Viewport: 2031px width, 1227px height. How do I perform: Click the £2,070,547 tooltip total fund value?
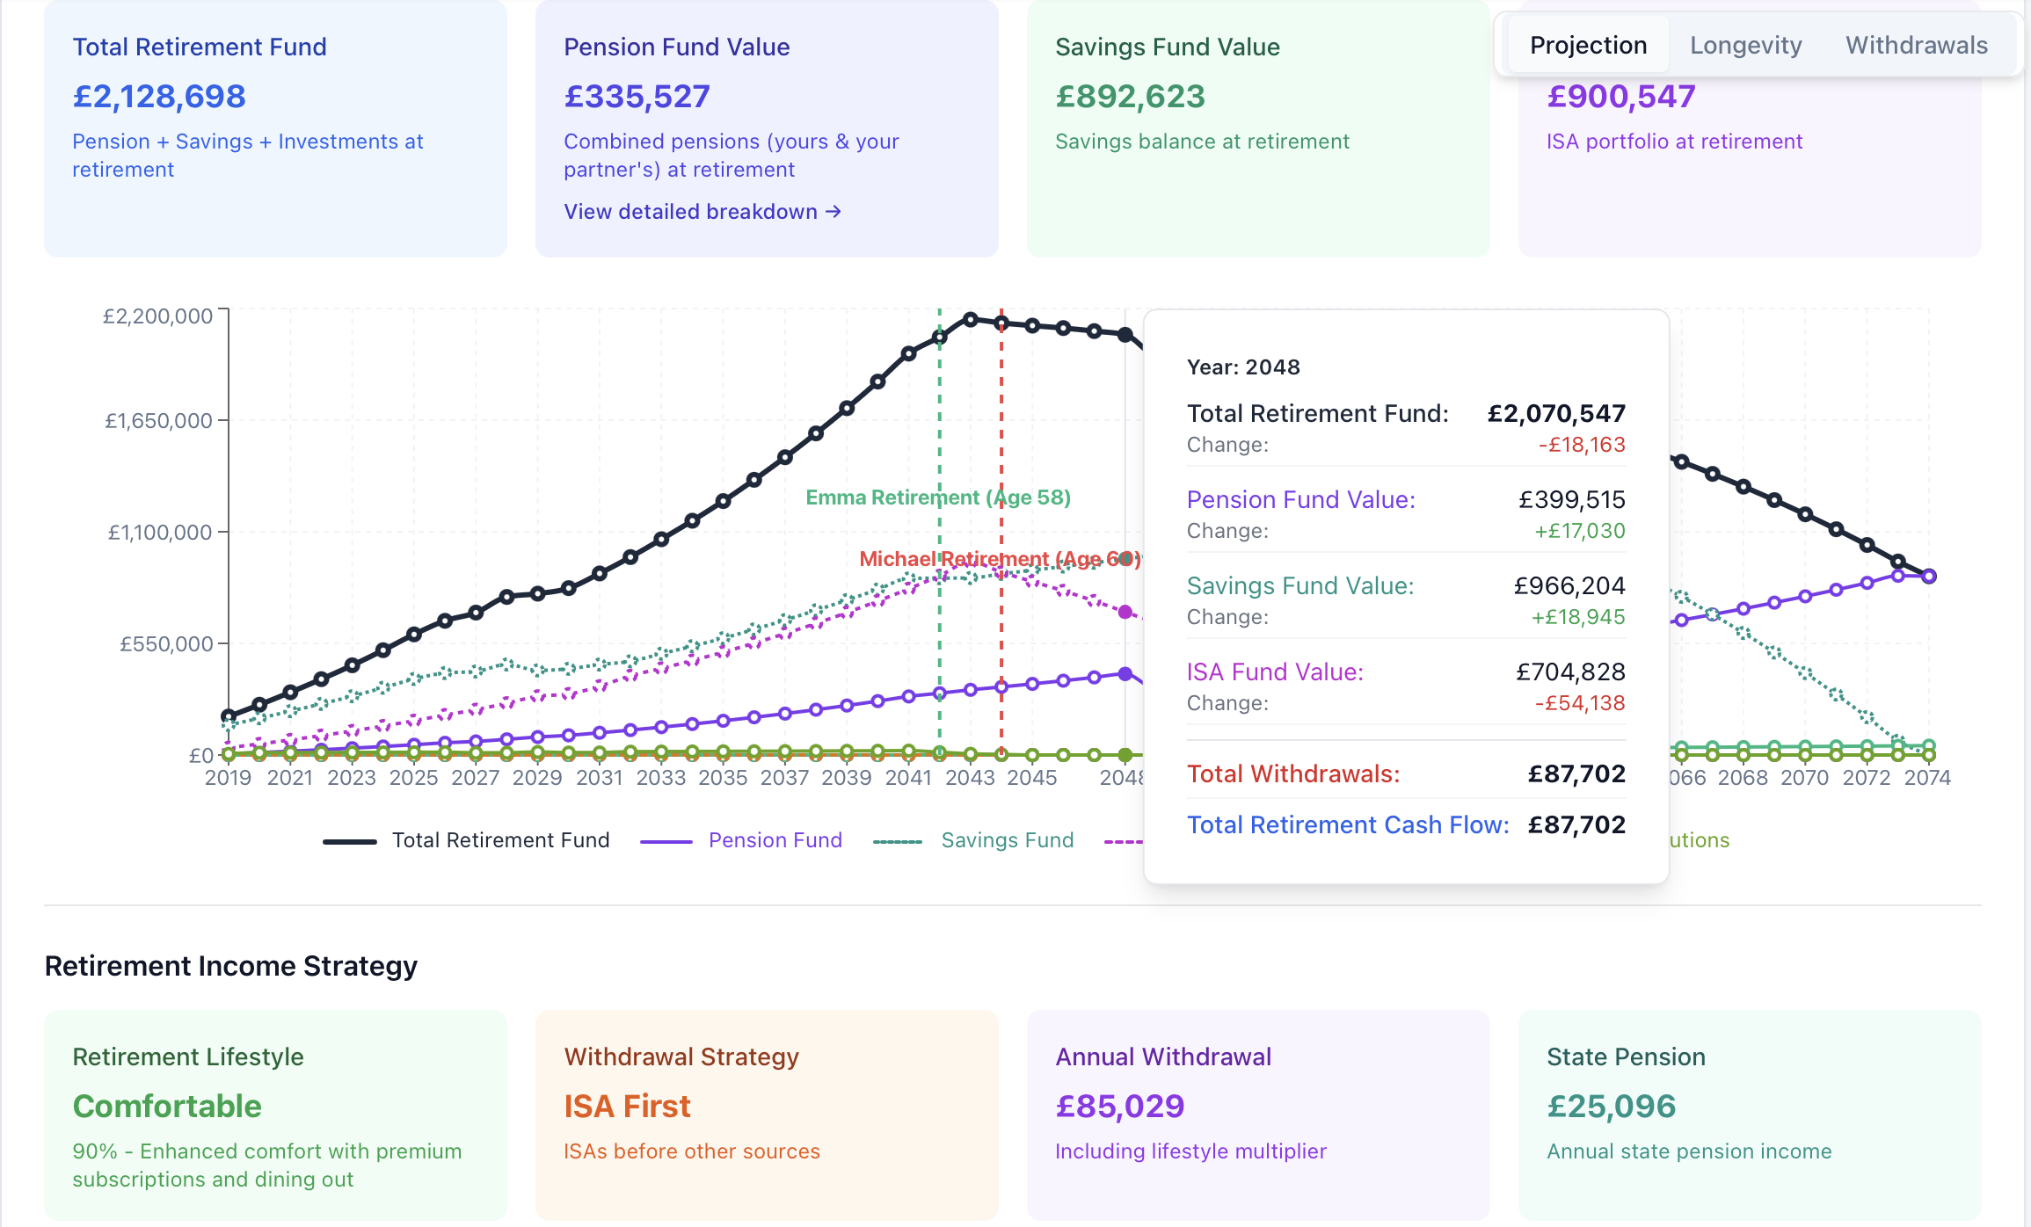[x=1556, y=413]
